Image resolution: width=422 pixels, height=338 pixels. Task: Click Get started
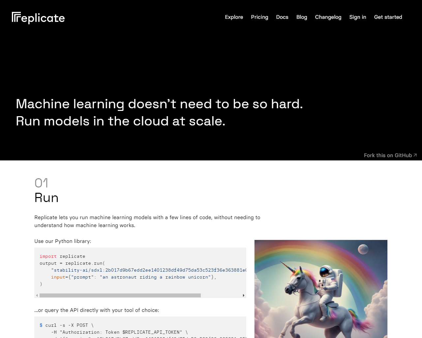click(388, 17)
